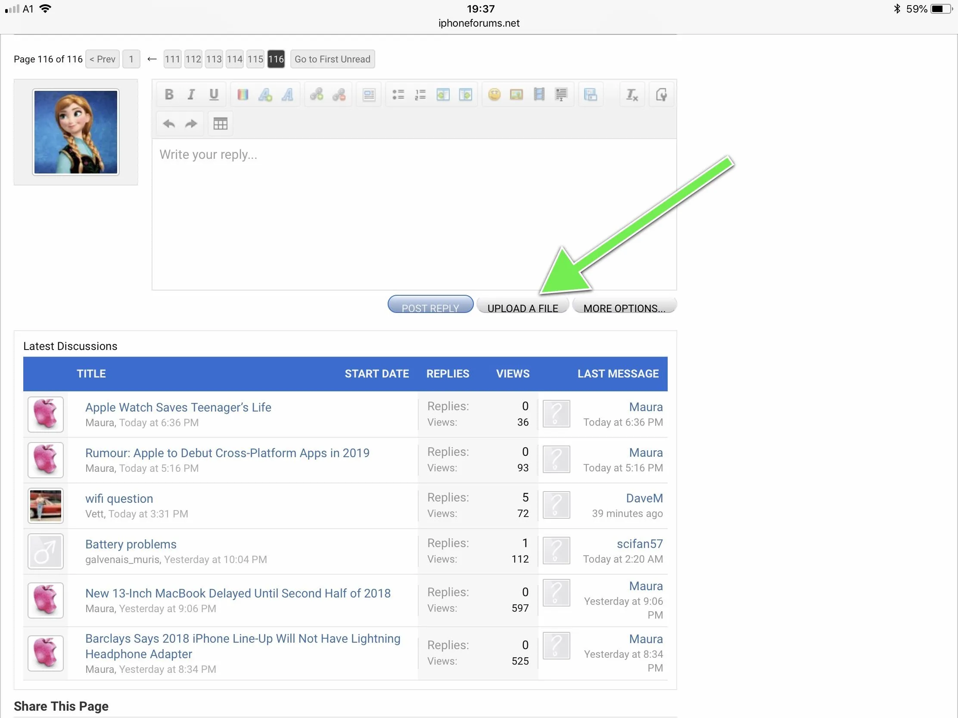Toggle bold formatting in reply editor
958x718 pixels.
click(169, 94)
